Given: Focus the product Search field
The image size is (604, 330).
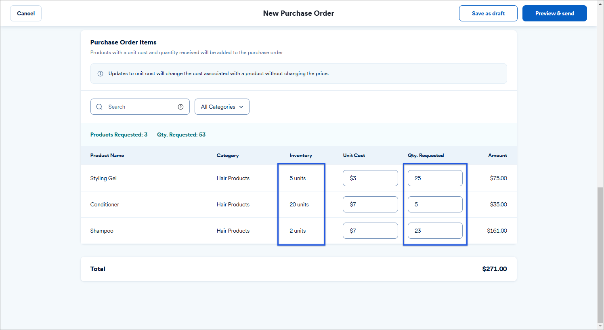Looking at the screenshot, I should click(140, 107).
